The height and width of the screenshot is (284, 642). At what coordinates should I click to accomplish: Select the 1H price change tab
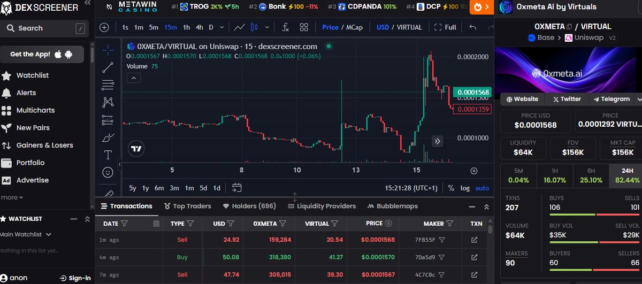(x=554, y=176)
